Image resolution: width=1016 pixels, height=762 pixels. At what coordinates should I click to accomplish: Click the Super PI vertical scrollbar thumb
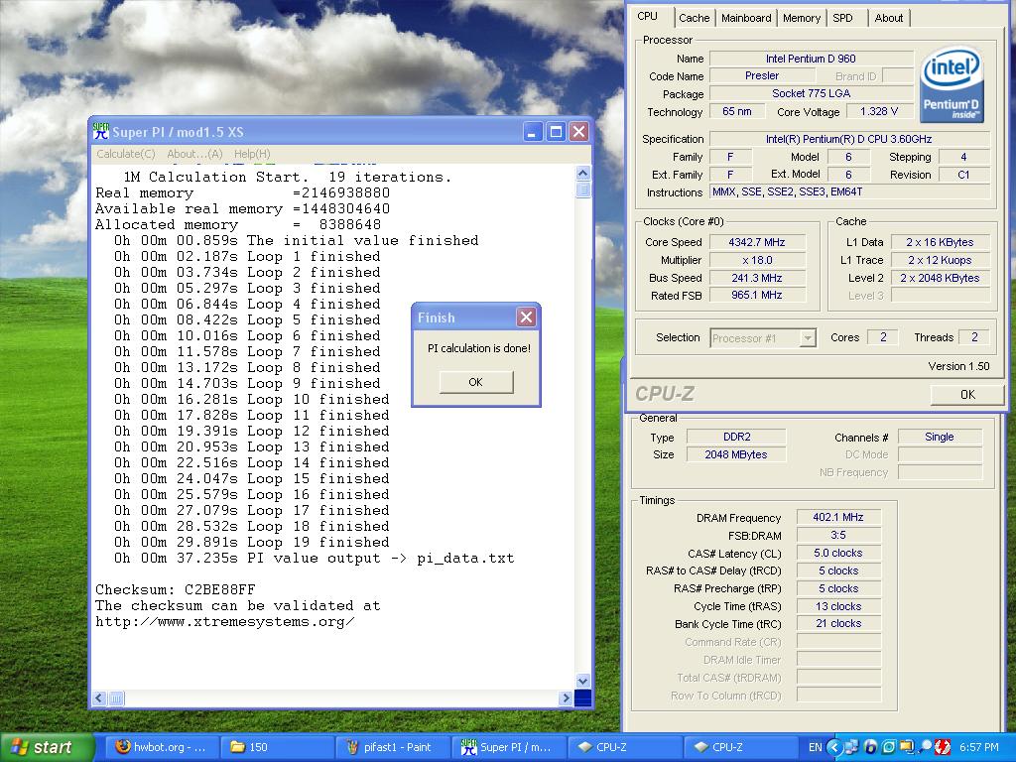[582, 190]
